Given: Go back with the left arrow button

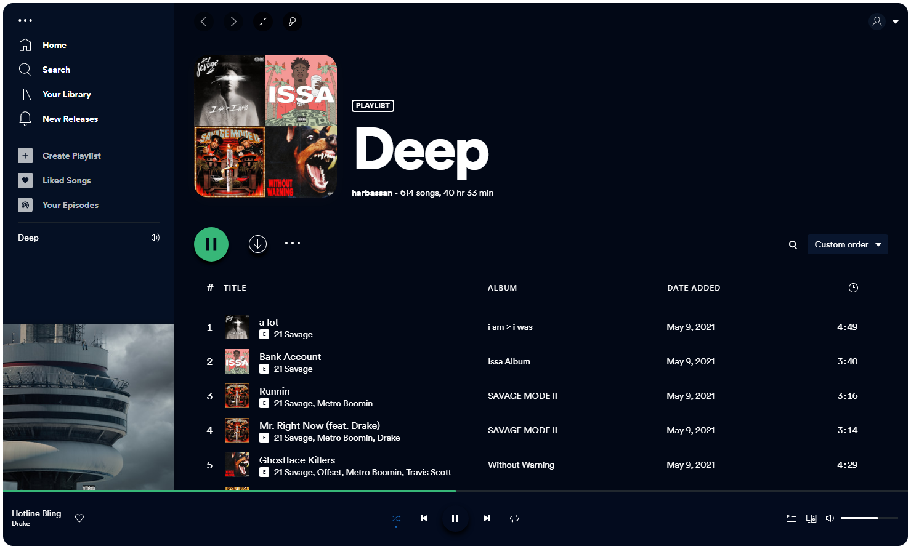Looking at the screenshot, I should [204, 22].
